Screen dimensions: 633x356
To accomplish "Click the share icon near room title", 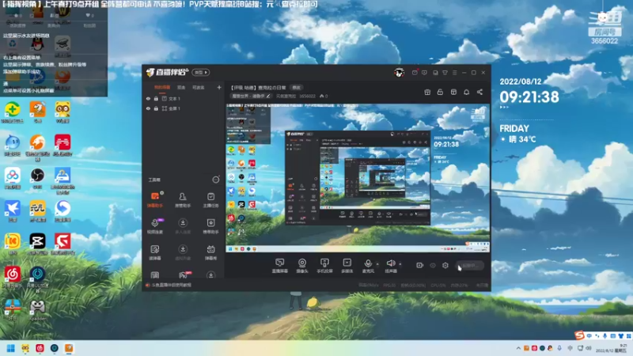I will click(479, 92).
